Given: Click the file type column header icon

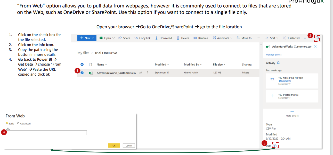Looking at the screenshot, I should click(x=90, y=65).
